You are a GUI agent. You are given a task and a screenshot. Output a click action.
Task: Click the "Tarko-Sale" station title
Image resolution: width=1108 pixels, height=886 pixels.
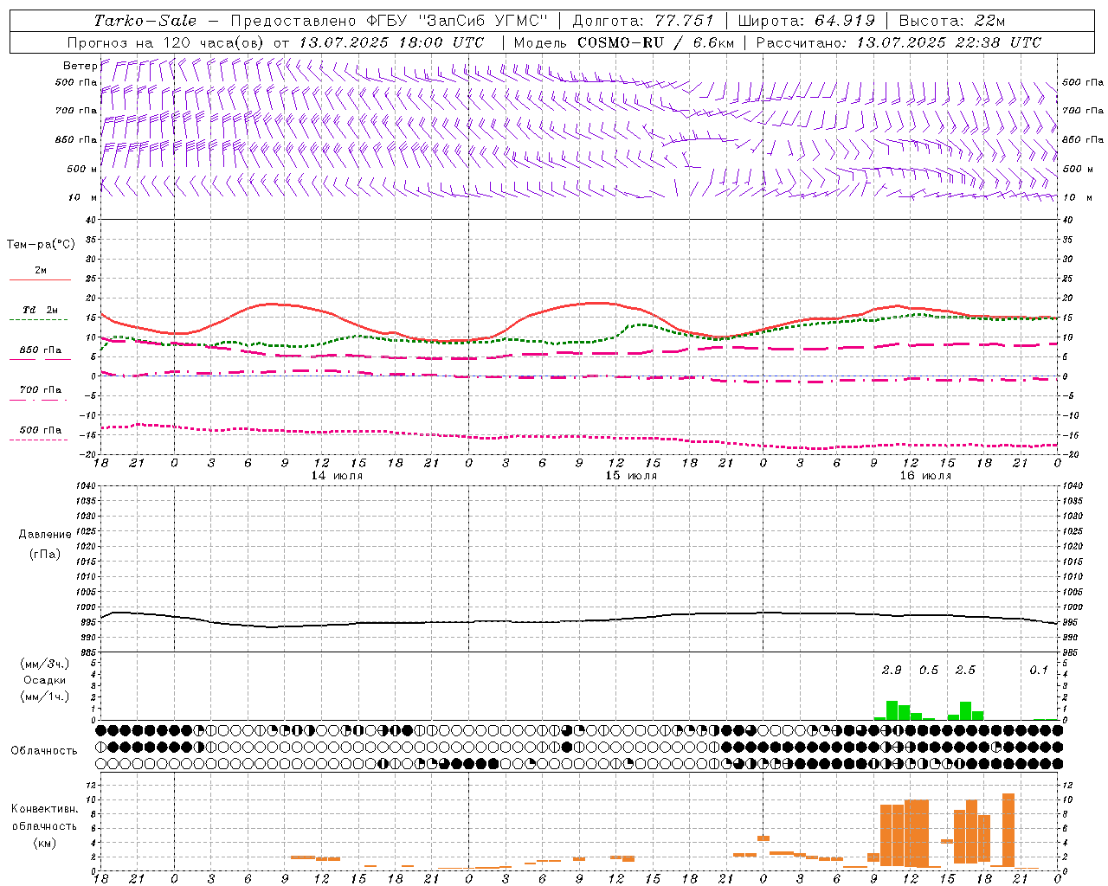[145, 21]
